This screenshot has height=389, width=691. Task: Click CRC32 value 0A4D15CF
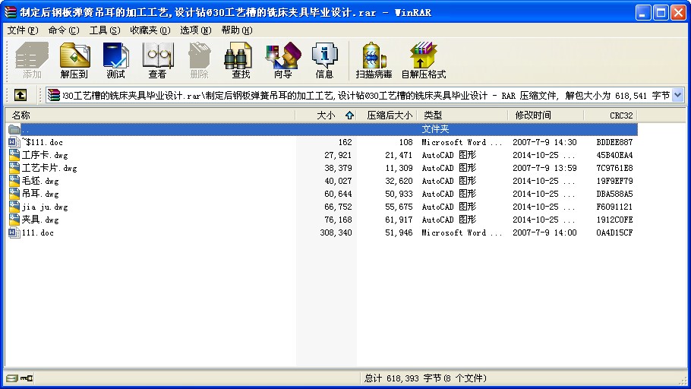point(614,232)
